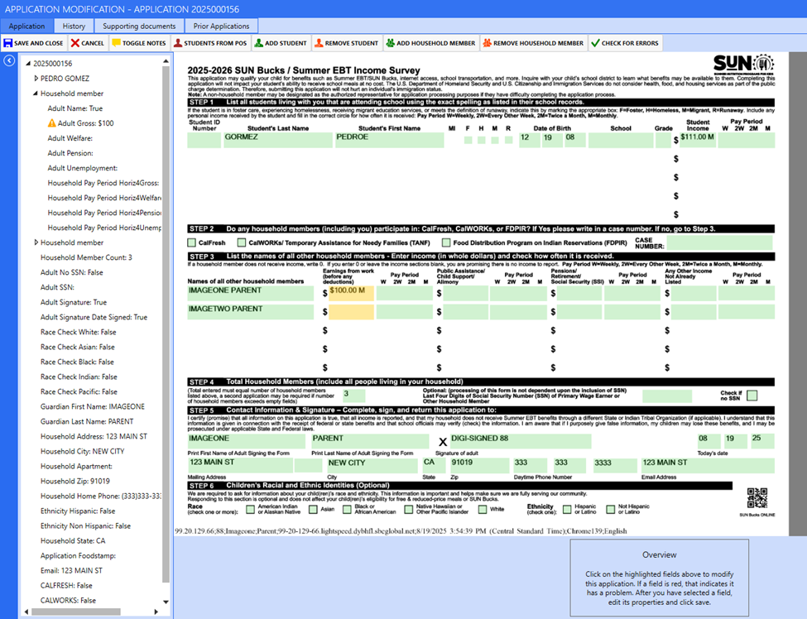
Task: Click the total household members field showing 3
Action: pos(353,396)
